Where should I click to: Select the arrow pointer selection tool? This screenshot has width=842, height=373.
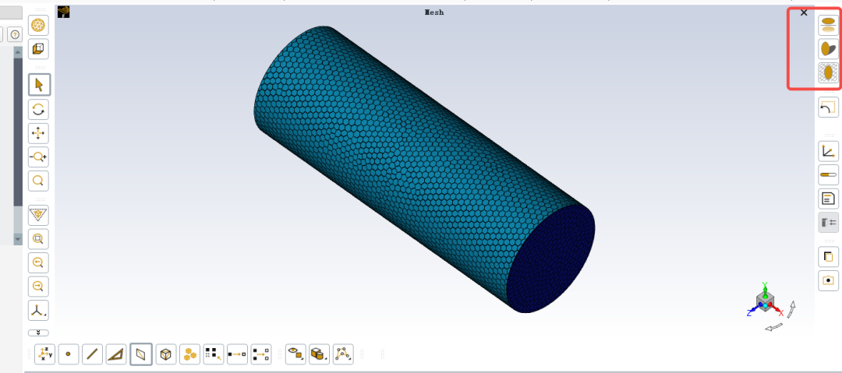pyautogui.click(x=39, y=85)
